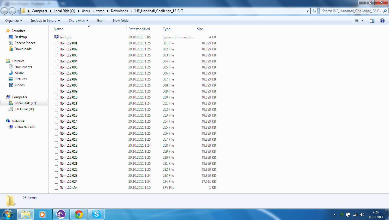Viewport: 389px width, 220px height.
Task: Click the CD Drive (D:) icon
Action: 11,109
